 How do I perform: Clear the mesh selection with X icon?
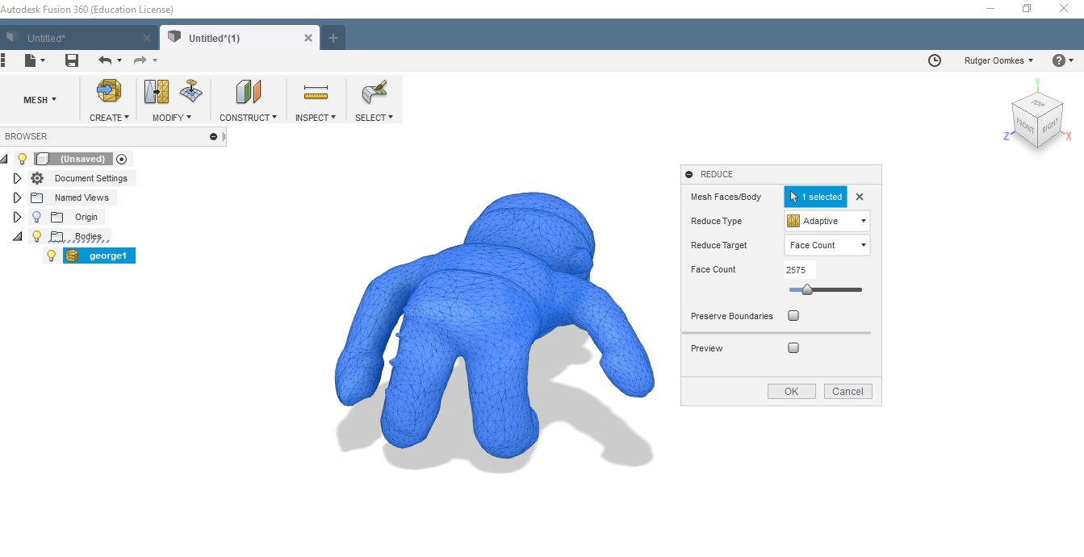click(x=860, y=197)
